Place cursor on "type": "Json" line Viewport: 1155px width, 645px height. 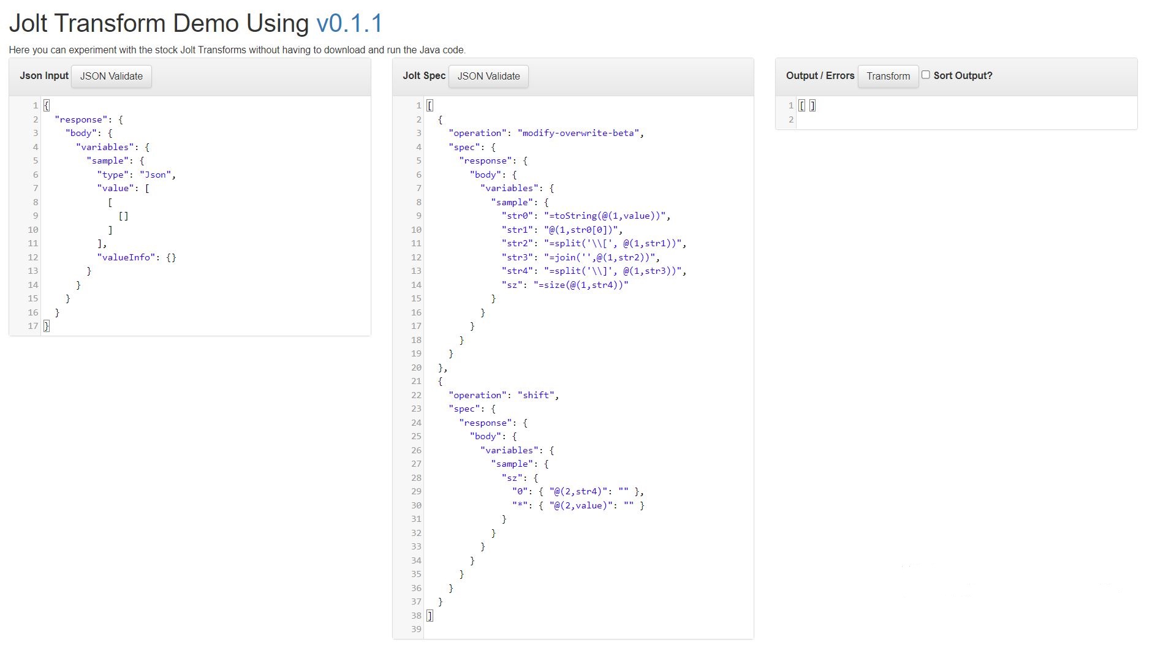point(137,175)
